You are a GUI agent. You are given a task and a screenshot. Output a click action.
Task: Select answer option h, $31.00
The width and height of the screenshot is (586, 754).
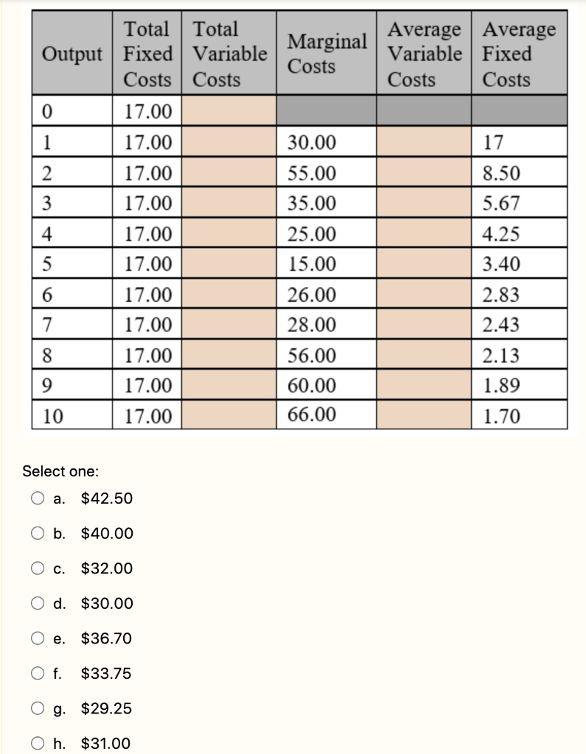[x=37, y=744]
